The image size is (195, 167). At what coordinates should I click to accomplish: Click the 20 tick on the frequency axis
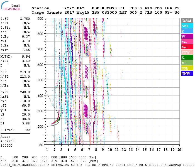[179, 149]
